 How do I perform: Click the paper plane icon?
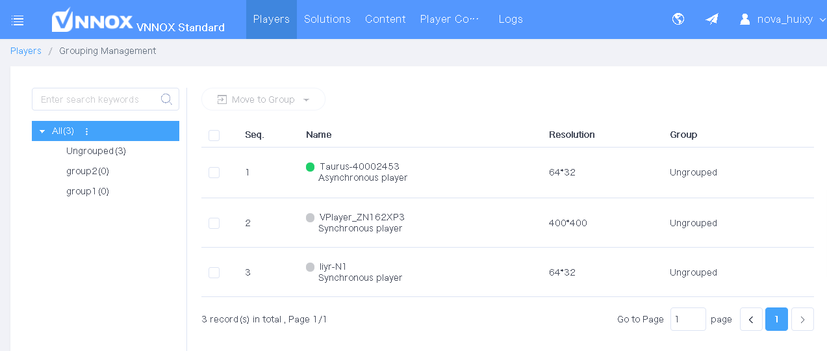(x=712, y=19)
